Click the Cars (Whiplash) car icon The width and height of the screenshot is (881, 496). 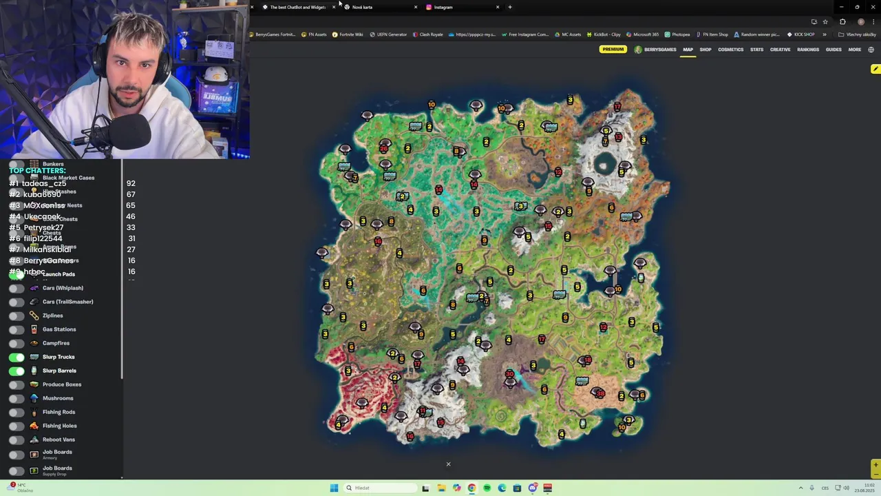[x=34, y=288]
